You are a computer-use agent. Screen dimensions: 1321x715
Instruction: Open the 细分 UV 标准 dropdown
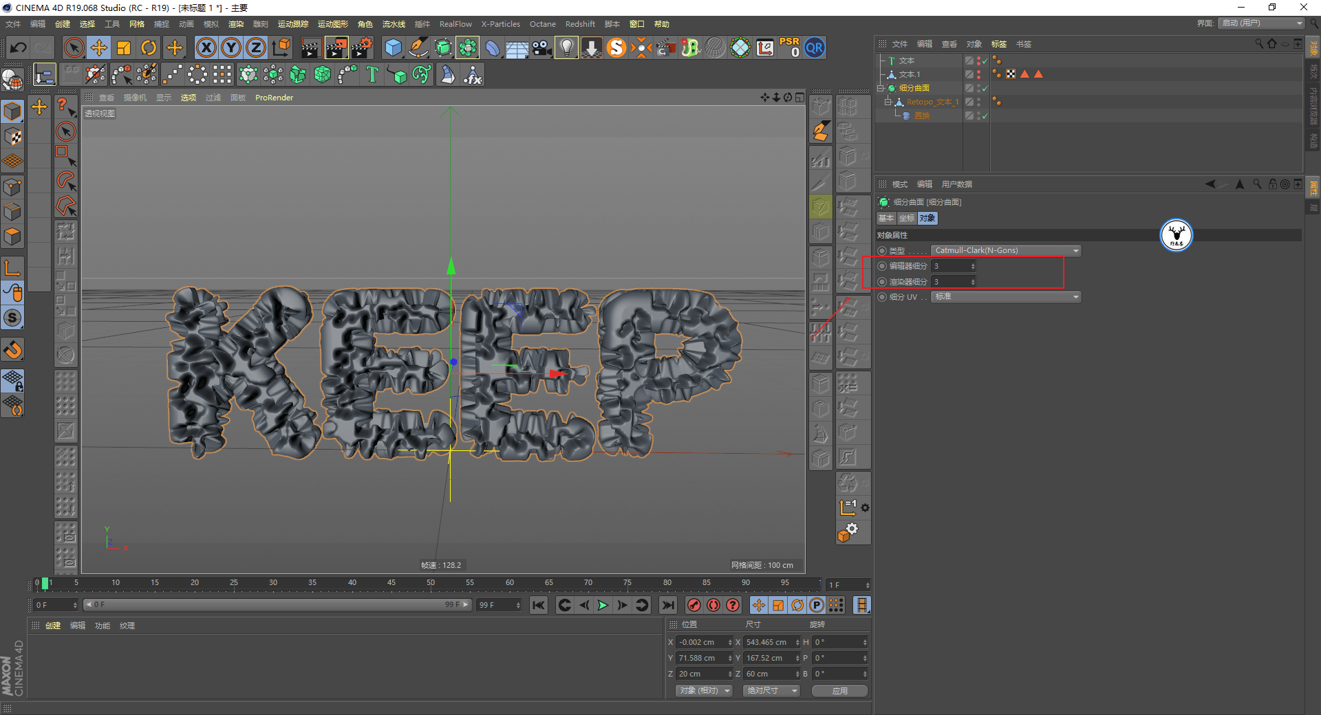pyautogui.click(x=1006, y=297)
